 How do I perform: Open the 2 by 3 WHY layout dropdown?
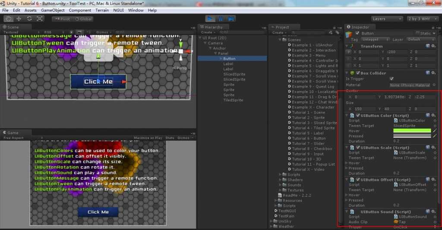click(x=423, y=19)
